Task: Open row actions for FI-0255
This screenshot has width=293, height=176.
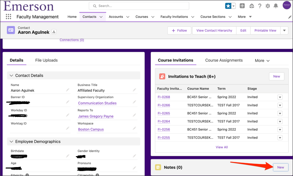Action: point(280,138)
